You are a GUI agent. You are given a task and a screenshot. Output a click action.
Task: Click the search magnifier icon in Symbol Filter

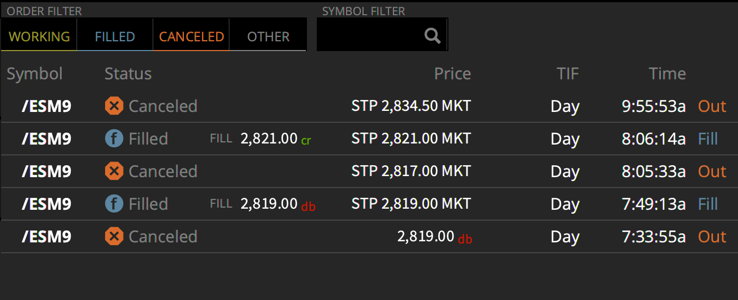coord(433,36)
